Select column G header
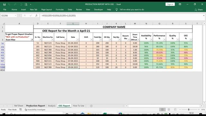 click(x=73, y=24)
